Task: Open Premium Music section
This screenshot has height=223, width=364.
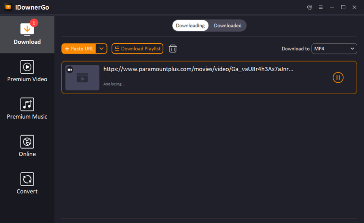Action: point(27,109)
